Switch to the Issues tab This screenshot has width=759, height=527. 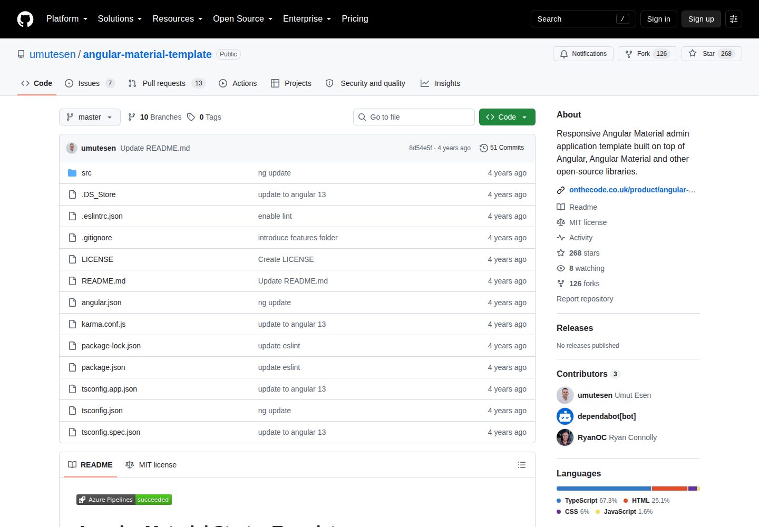(x=90, y=83)
